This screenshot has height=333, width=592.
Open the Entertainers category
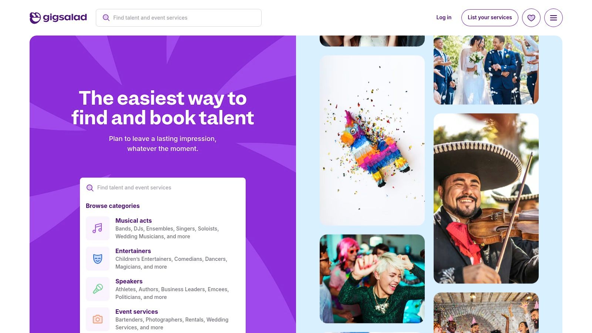click(x=133, y=251)
